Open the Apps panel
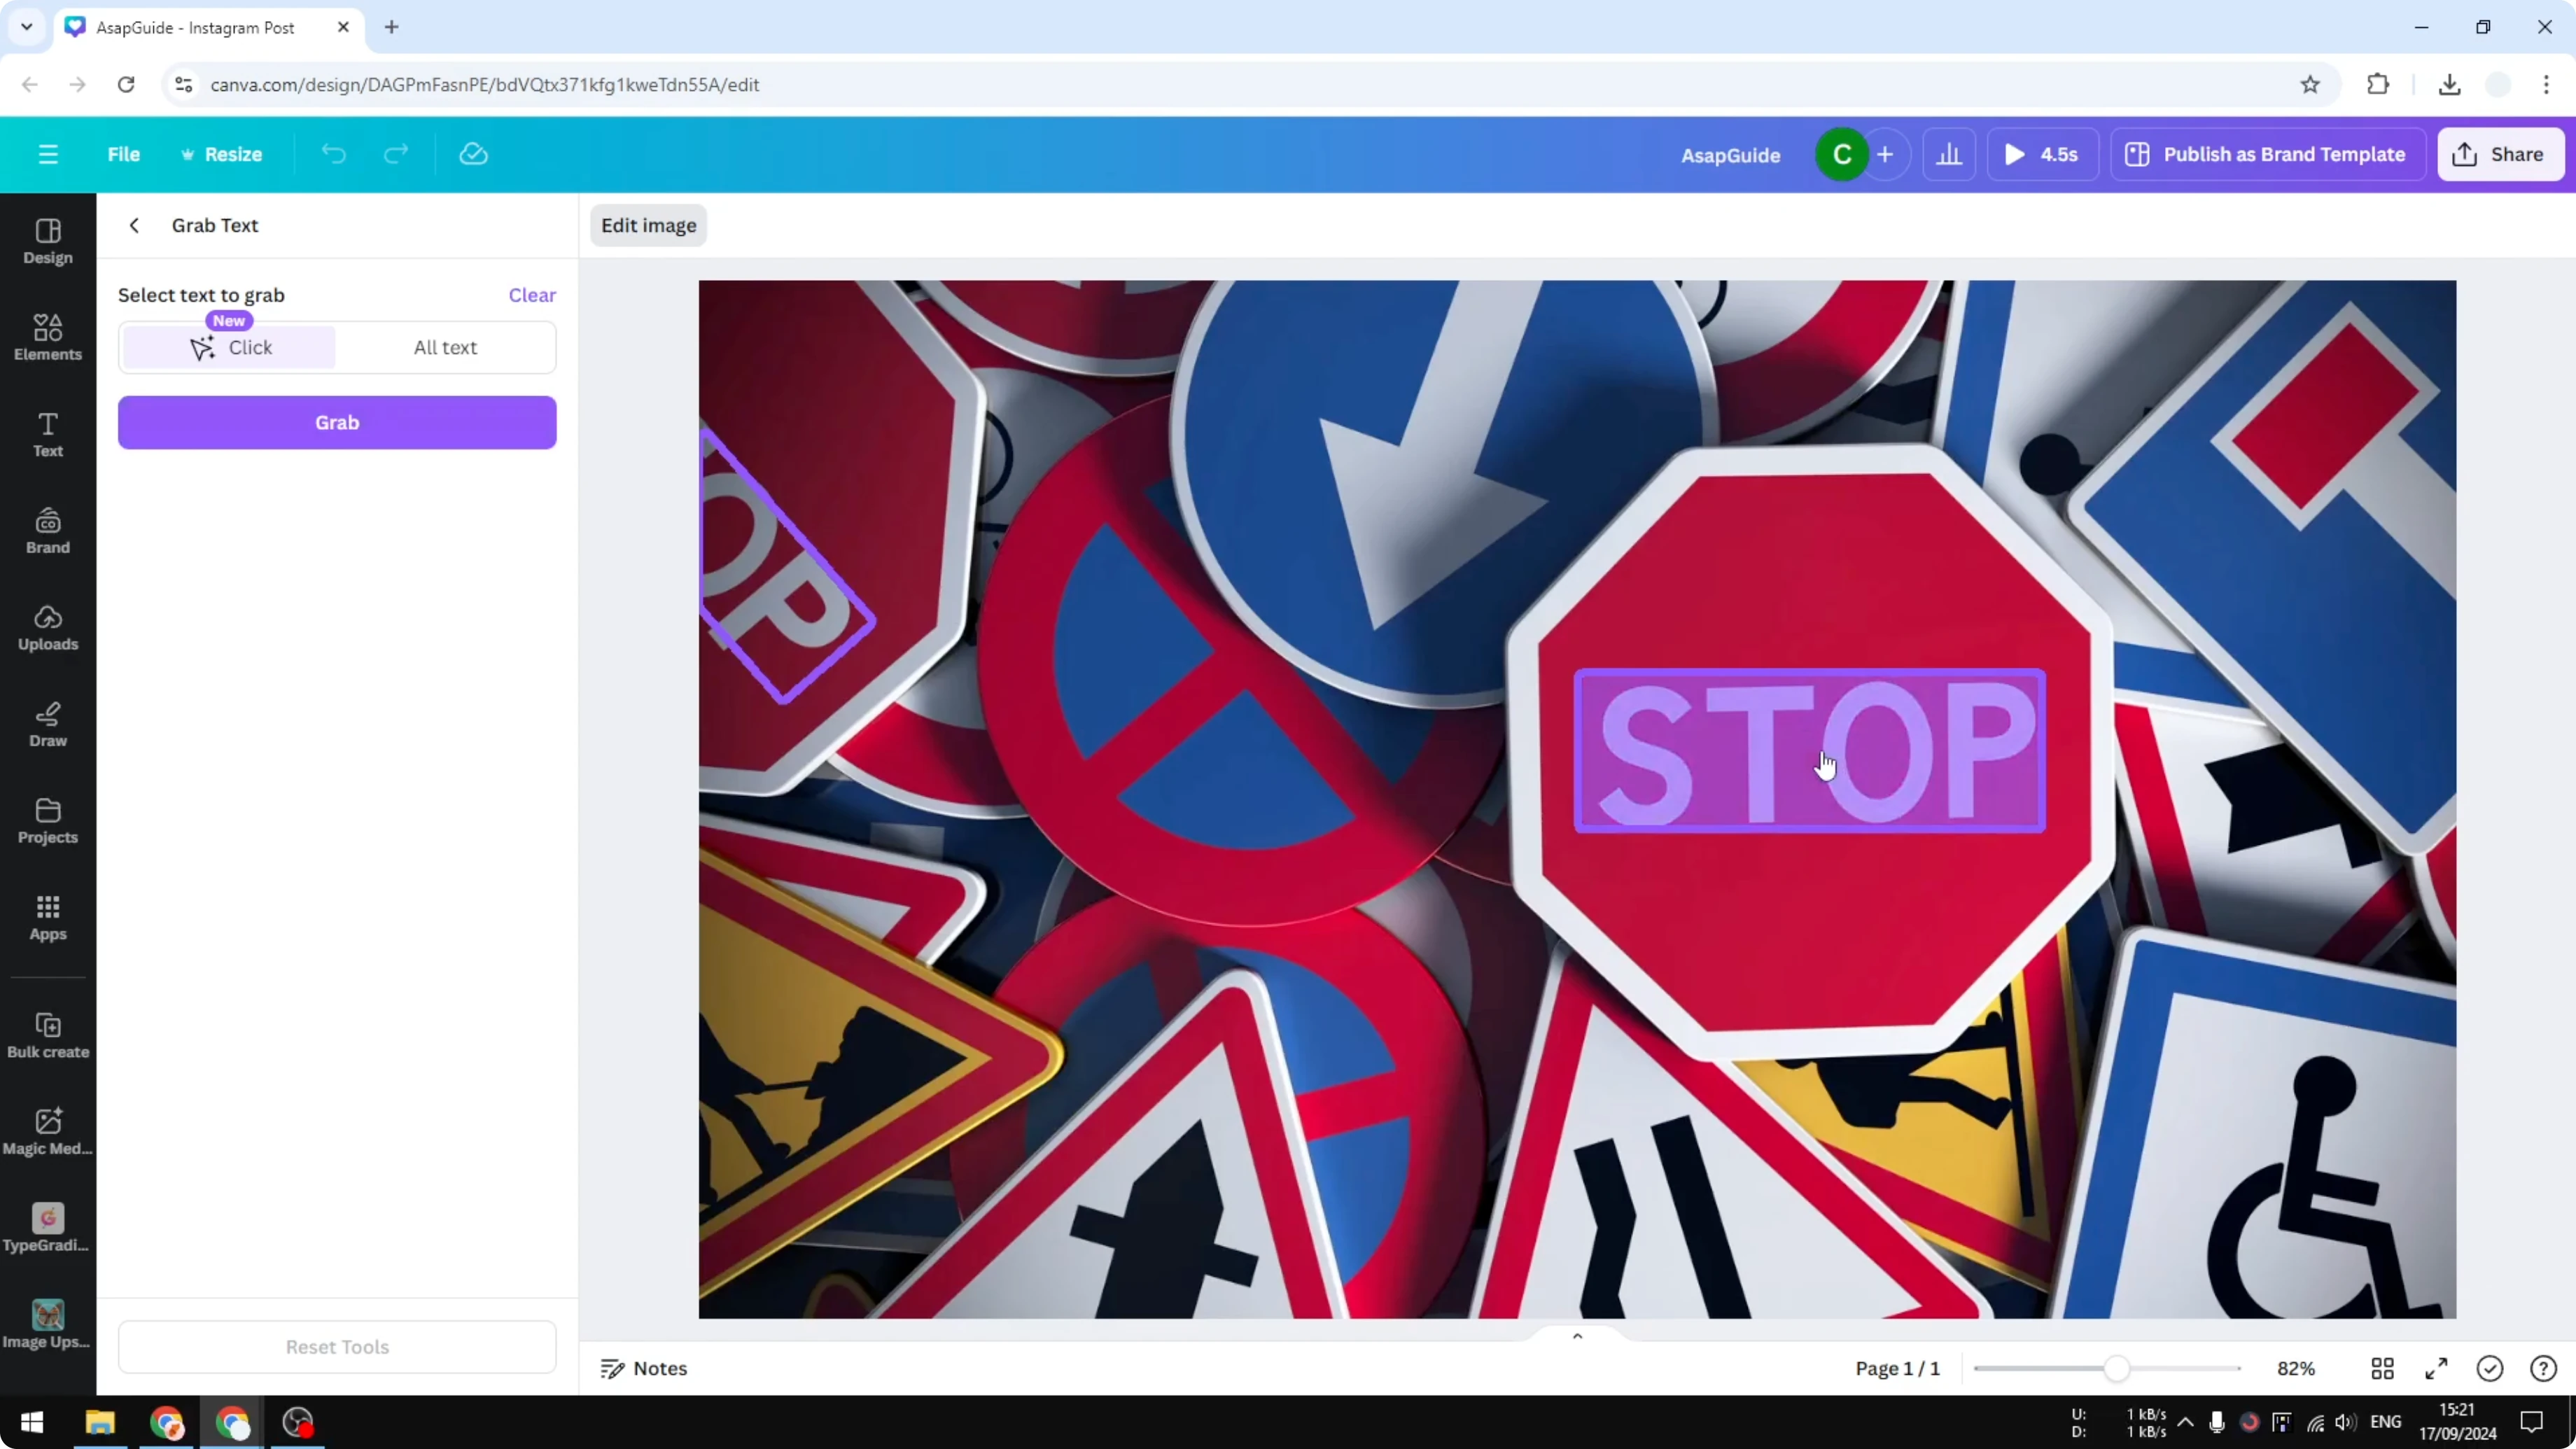2576x1449 pixels. point(48,918)
